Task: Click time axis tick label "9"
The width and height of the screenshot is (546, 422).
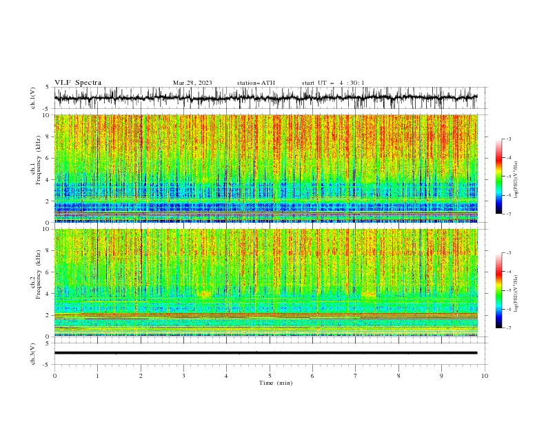Action: (441, 376)
